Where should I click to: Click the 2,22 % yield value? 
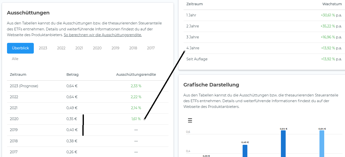click(136, 97)
